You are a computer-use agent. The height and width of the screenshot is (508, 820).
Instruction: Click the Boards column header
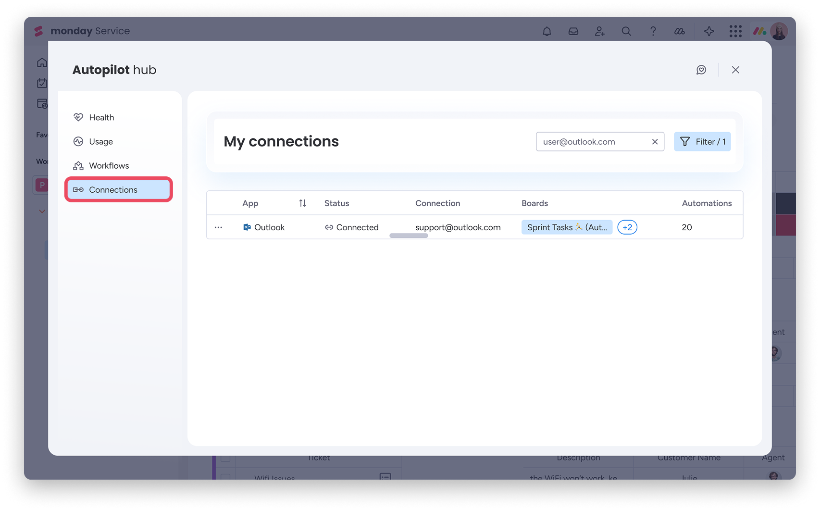coord(535,203)
